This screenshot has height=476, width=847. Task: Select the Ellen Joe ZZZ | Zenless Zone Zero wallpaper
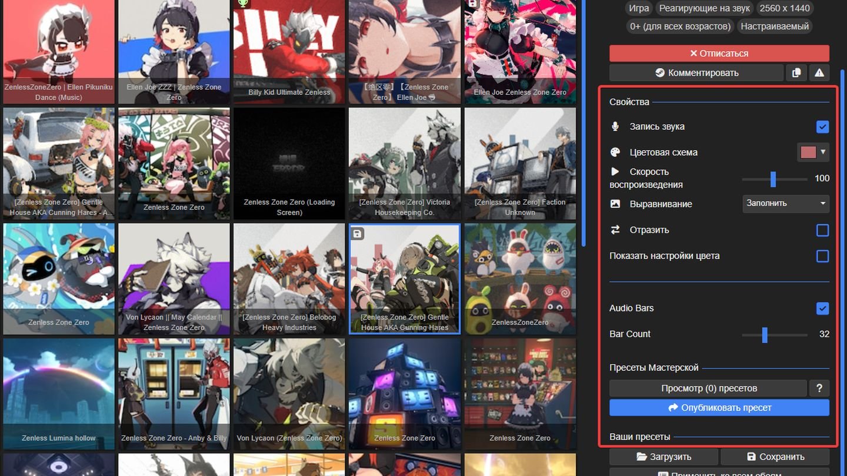pyautogui.click(x=174, y=52)
